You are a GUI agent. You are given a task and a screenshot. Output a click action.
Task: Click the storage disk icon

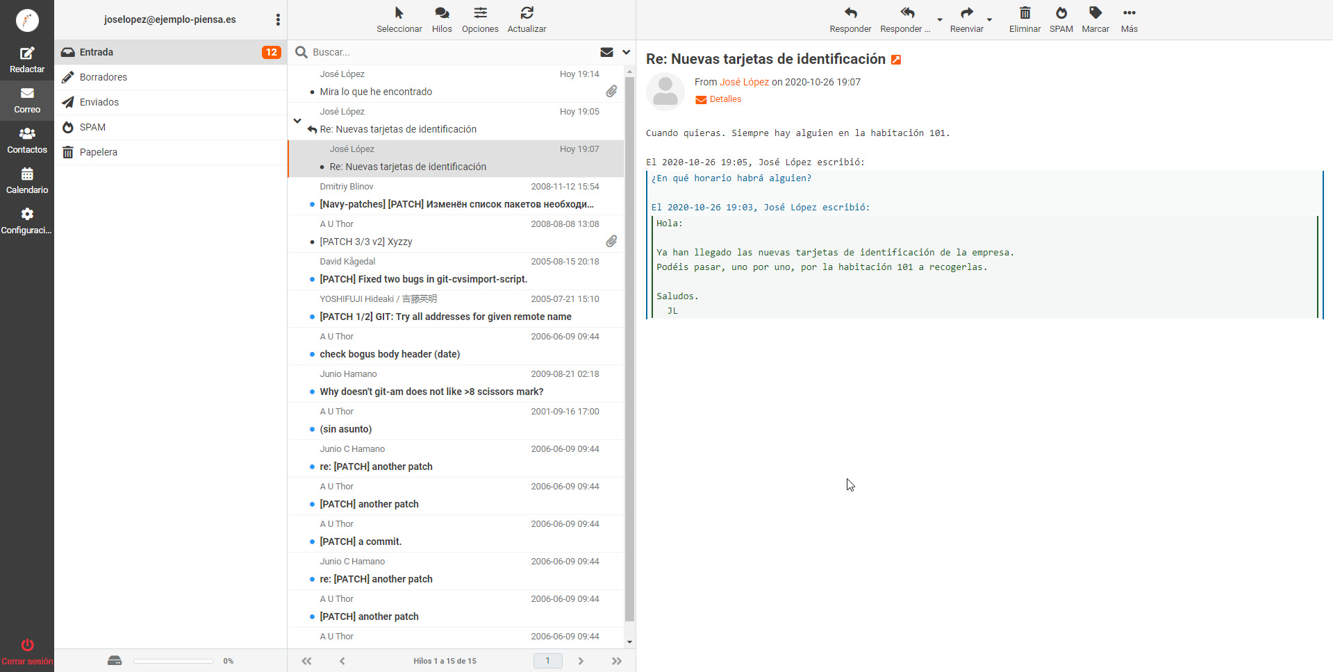[x=115, y=661]
